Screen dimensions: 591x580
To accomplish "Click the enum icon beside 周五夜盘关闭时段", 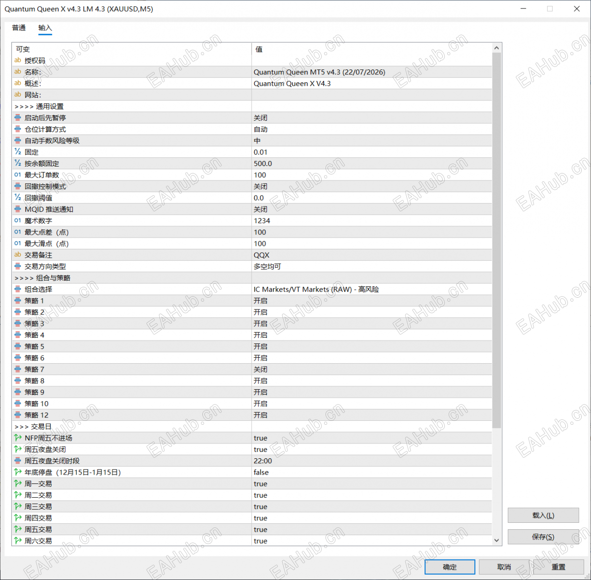I will [18, 460].
